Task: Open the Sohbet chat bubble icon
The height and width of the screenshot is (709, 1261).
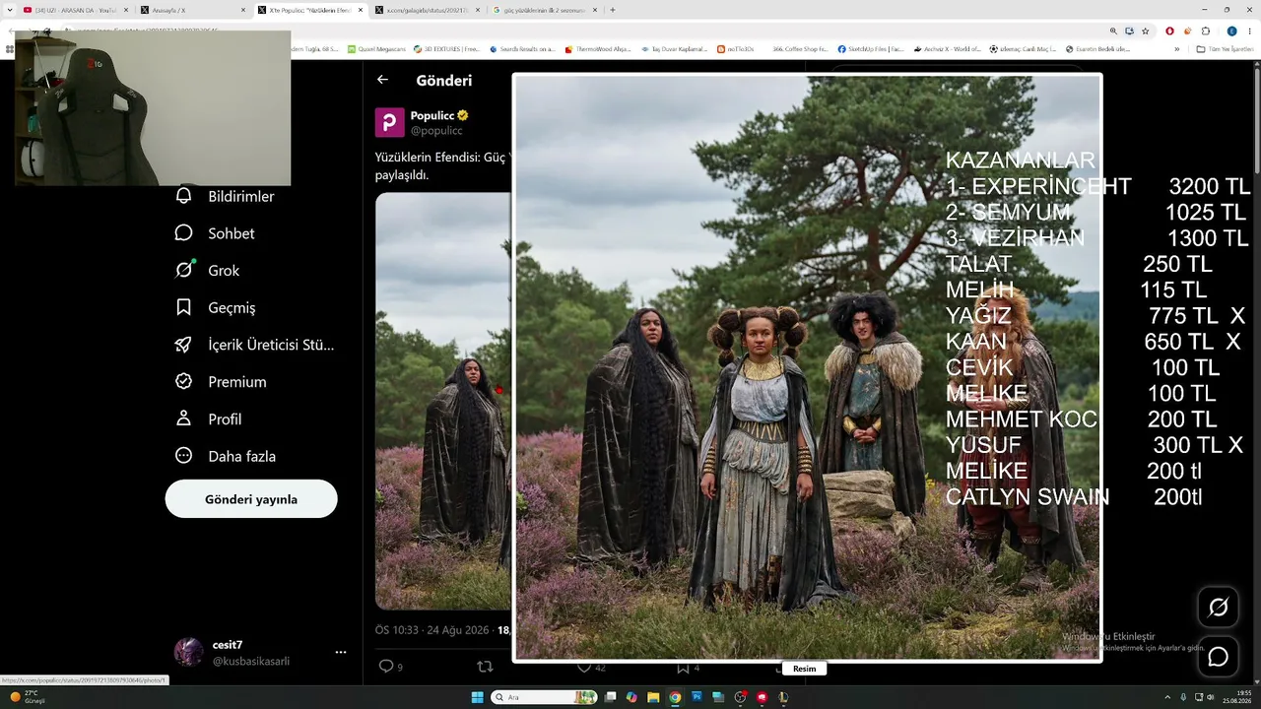Action: point(183,233)
